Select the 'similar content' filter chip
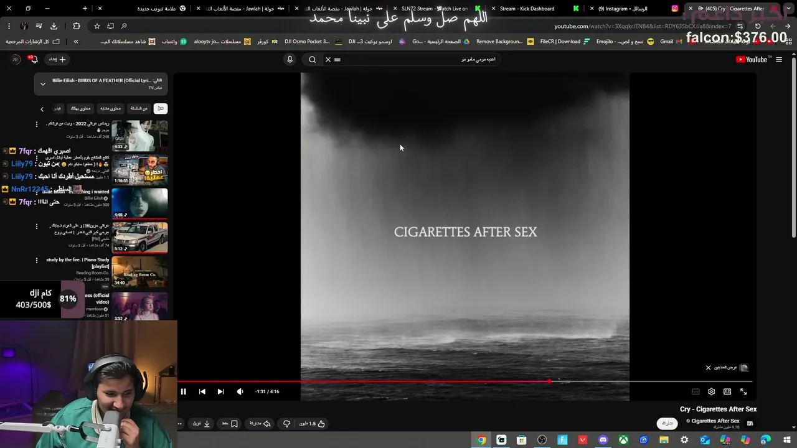The height and width of the screenshot is (448, 797). [110, 108]
